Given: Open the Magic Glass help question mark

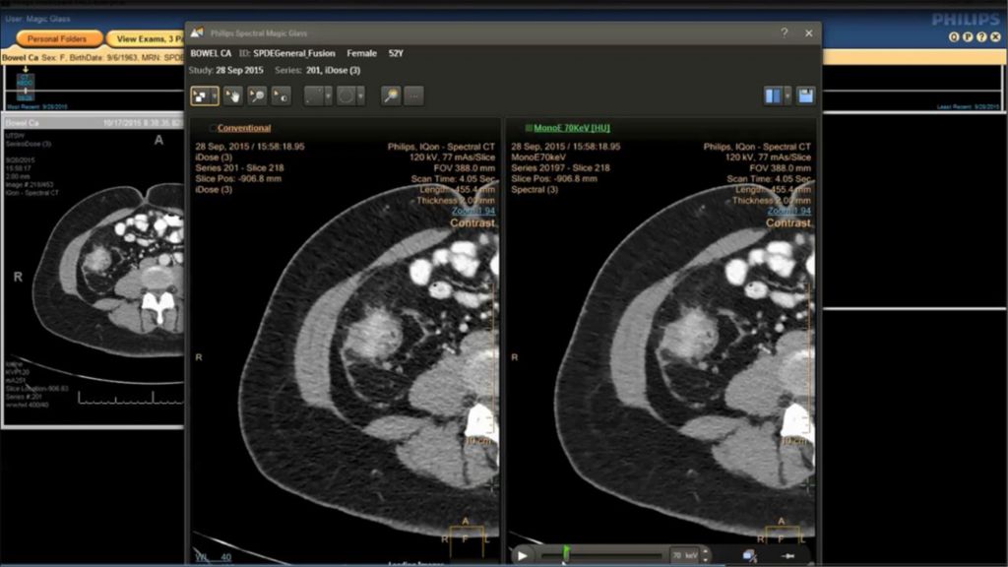Looking at the screenshot, I should click(785, 32).
